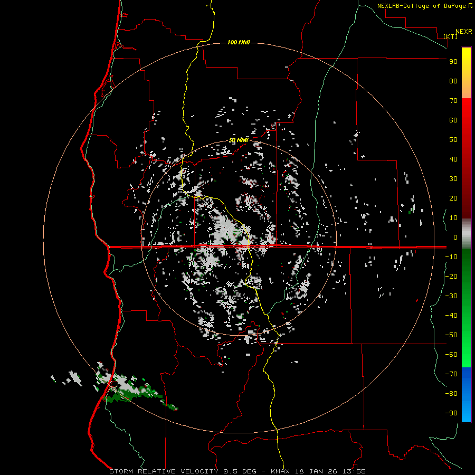Click the NEXR label above the color bar
The image size is (475, 475).
[x=463, y=32]
